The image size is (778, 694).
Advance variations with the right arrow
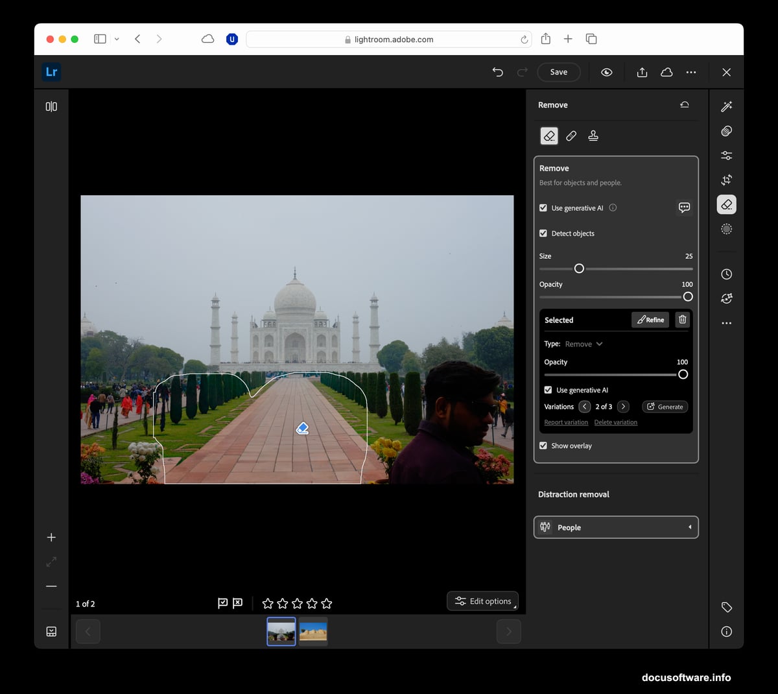pyautogui.click(x=622, y=407)
